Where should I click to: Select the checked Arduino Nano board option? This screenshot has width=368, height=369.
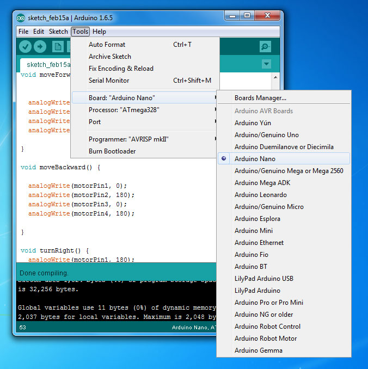[x=284, y=158]
